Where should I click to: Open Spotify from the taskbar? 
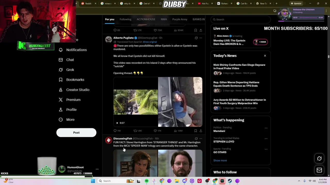[146, 181]
